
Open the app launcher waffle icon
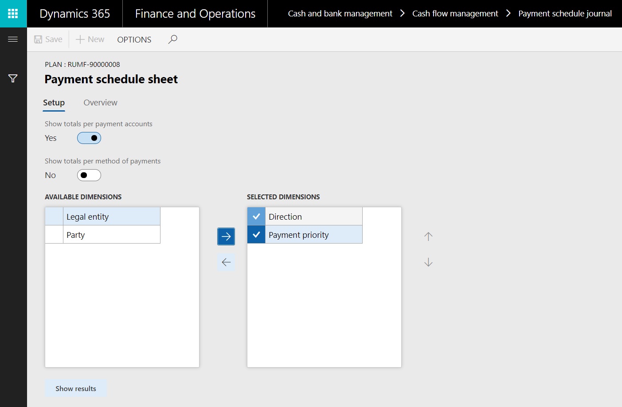[13, 14]
